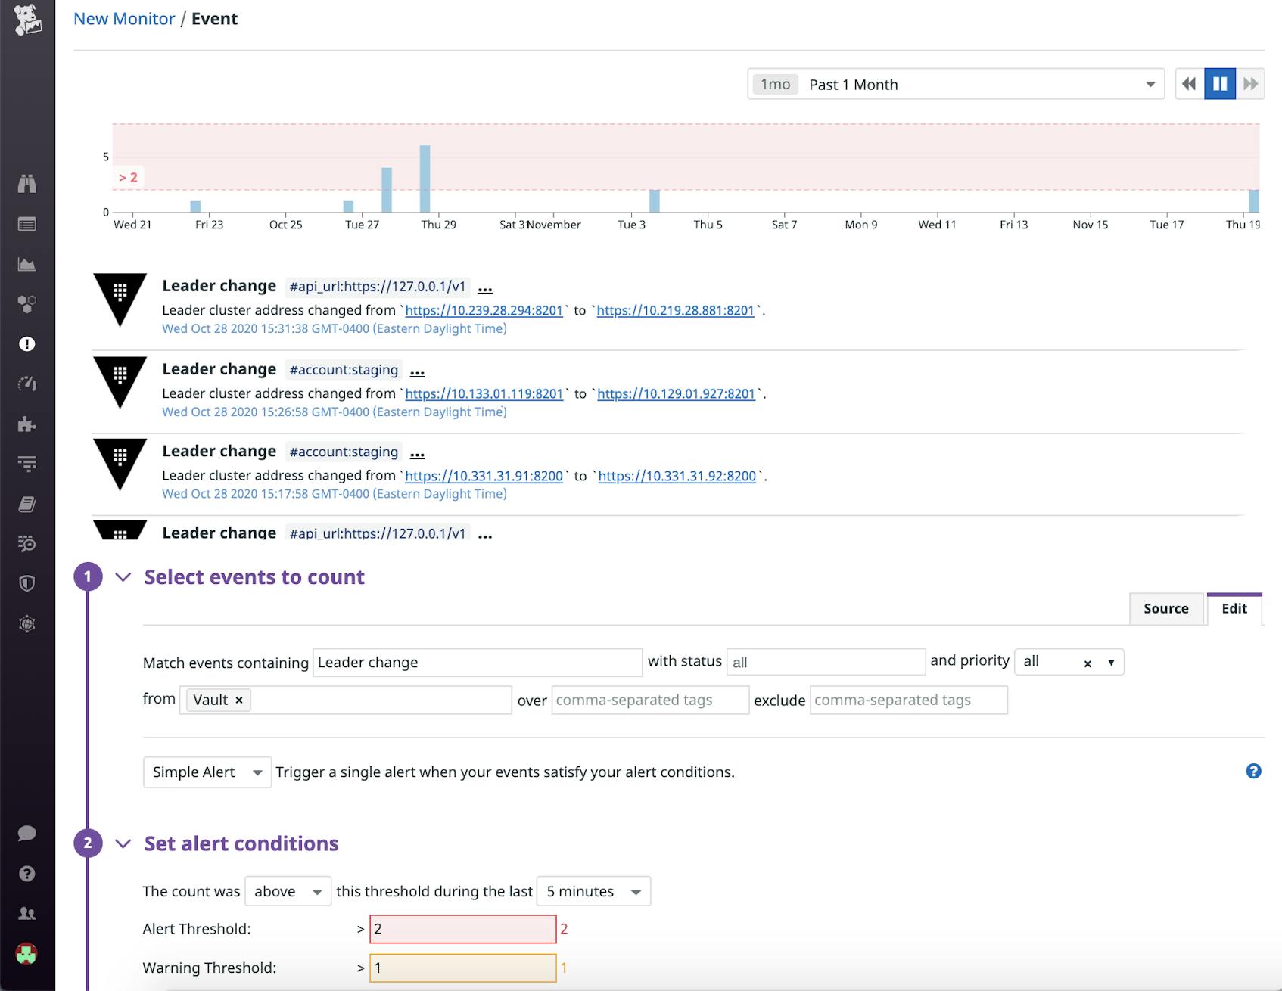
Task: Switch to the Source tab
Action: [x=1165, y=608]
